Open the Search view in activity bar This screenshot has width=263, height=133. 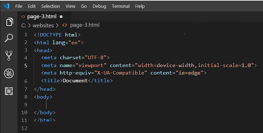coord(9,38)
